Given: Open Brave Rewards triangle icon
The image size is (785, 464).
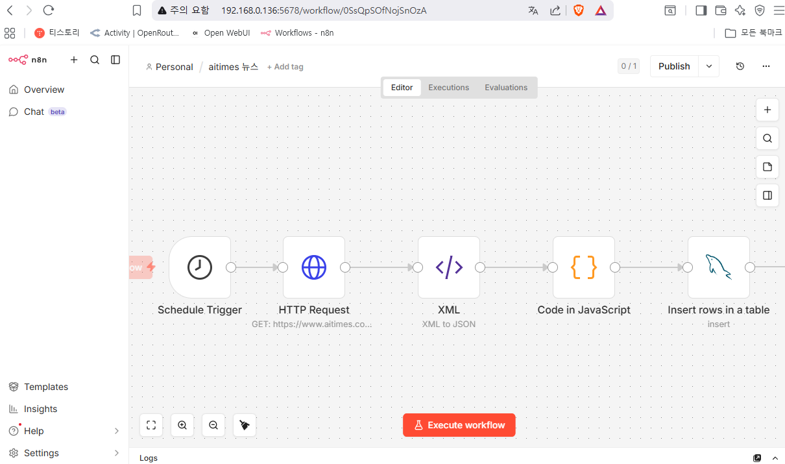Looking at the screenshot, I should point(601,10).
